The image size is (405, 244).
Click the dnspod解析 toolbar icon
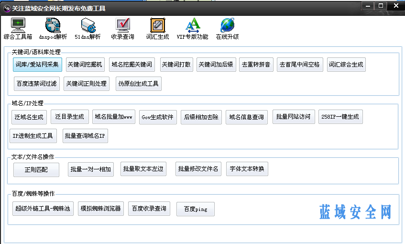[53, 25]
